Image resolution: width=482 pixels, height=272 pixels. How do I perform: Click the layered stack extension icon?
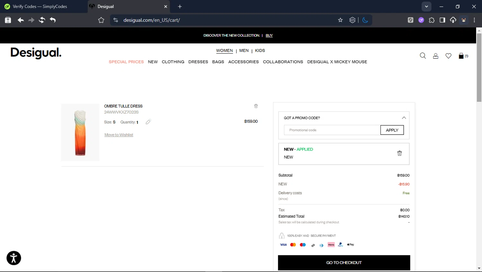pyautogui.click(x=353, y=20)
